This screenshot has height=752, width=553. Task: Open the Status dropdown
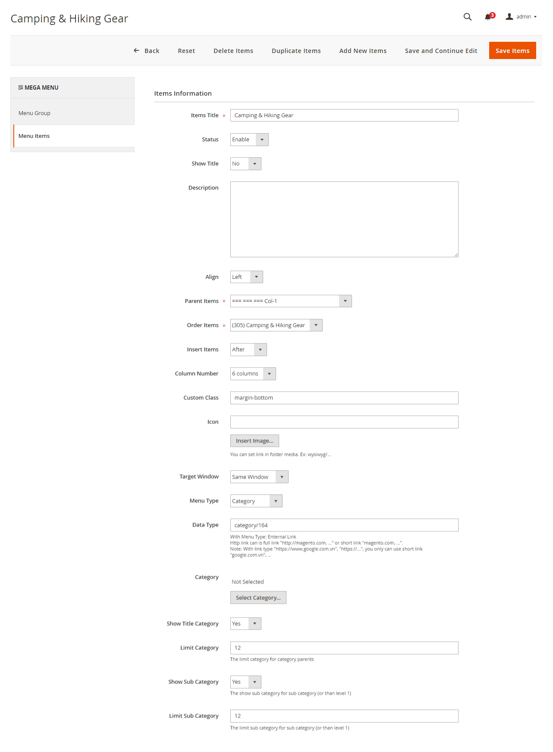click(249, 140)
